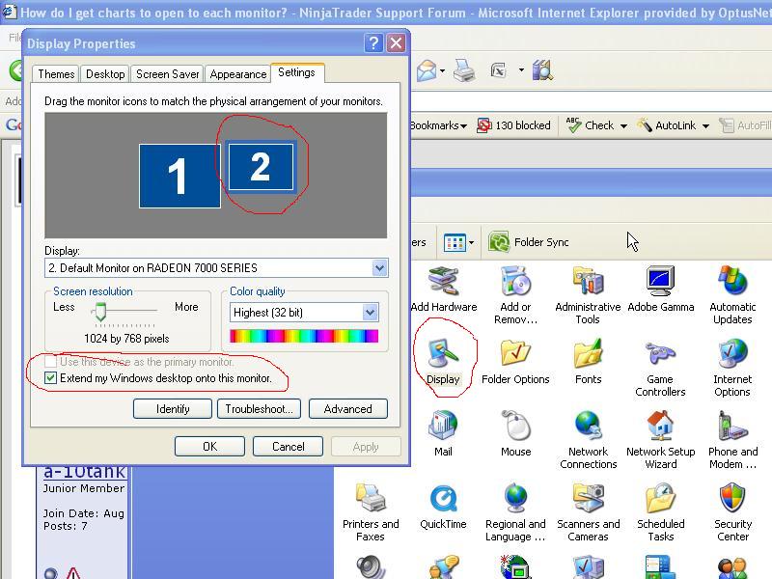Click the Advanced button

click(x=348, y=408)
